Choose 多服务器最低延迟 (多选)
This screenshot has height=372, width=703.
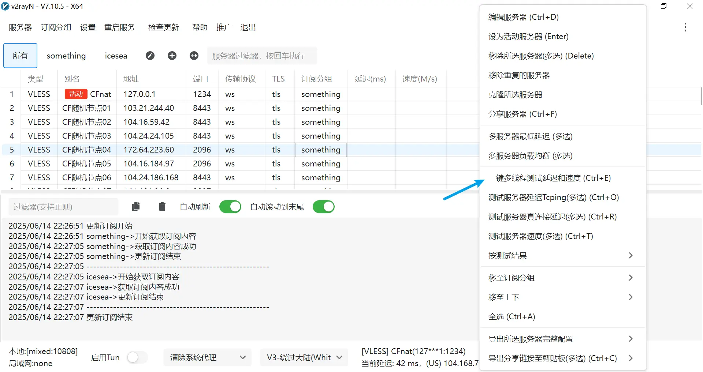click(x=563, y=136)
